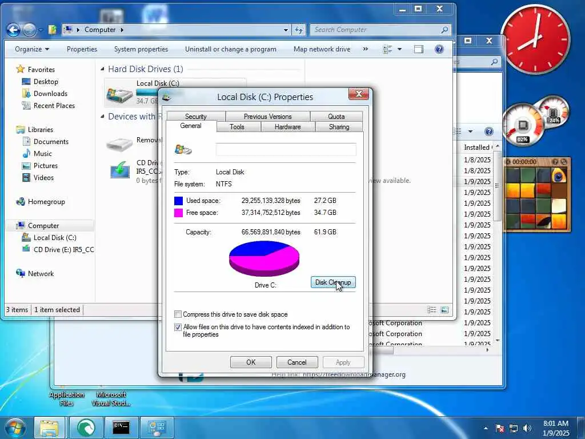The height and width of the screenshot is (439, 585).
Task: Click the volume speaker tray icon
Action: pyautogui.click(x=527, y=428)
